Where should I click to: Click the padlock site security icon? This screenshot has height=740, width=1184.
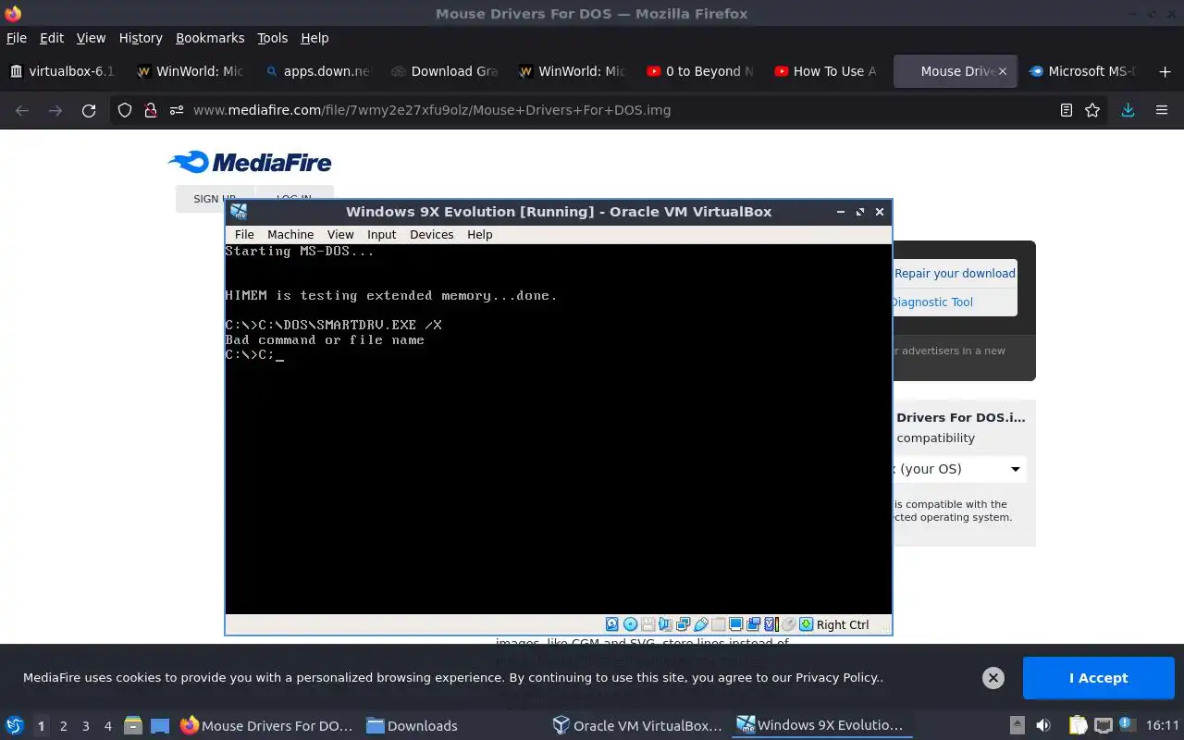click(x=150, y=110)
